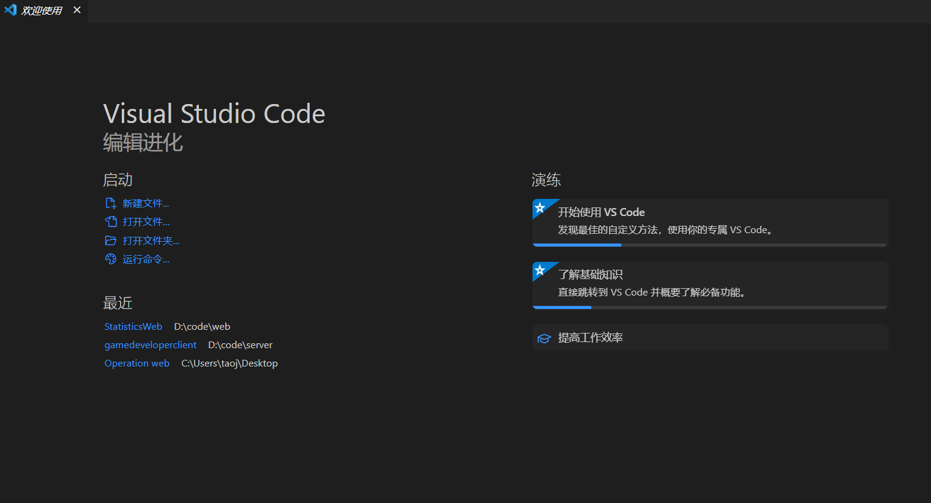The height and width of the screenshot is (503, 931).
Task: Open recent project StatisticsWeb
Action: pyautogui.click(x=133, y=327)
